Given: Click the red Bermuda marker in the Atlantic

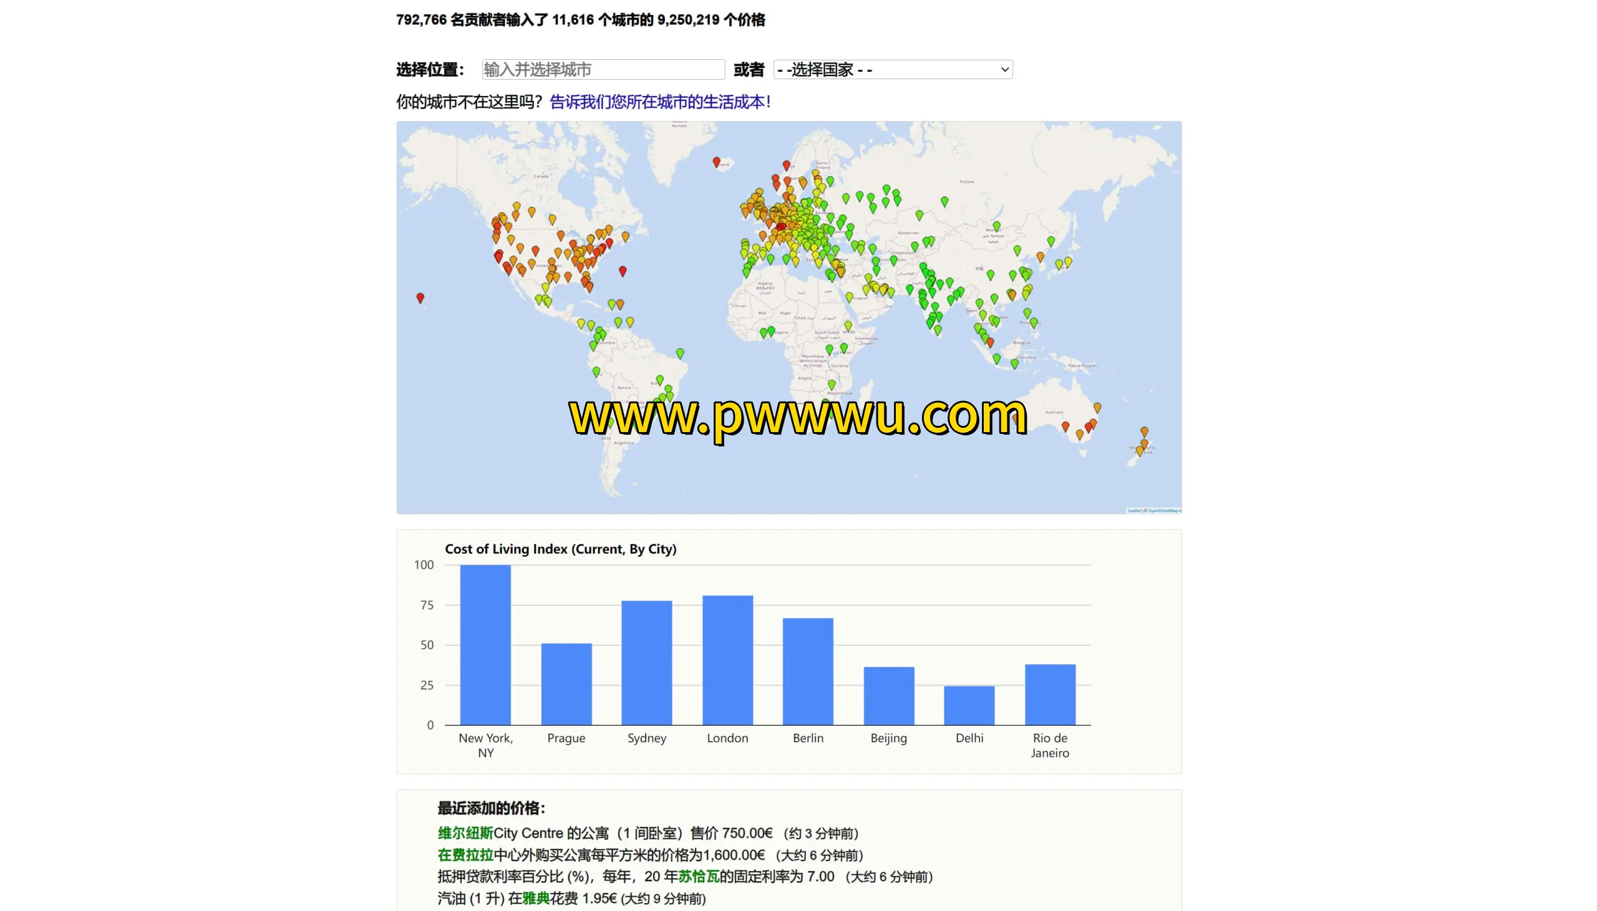Looking at the screenshot, I should [x=622, y=270].
